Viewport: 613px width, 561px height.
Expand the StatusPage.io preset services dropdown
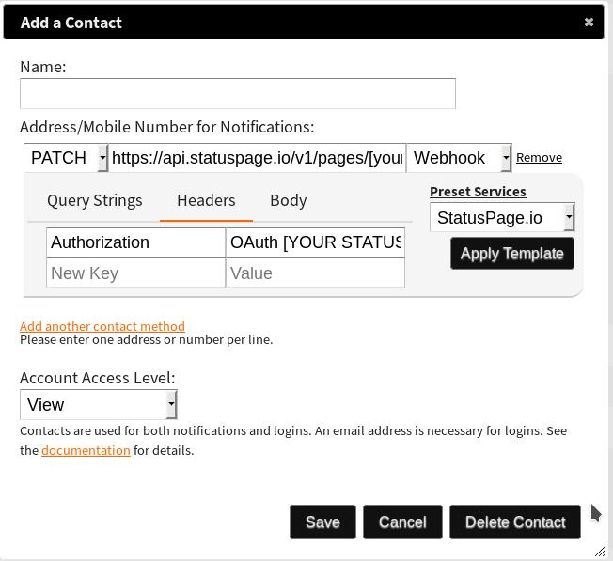click(x=501, y=218)
